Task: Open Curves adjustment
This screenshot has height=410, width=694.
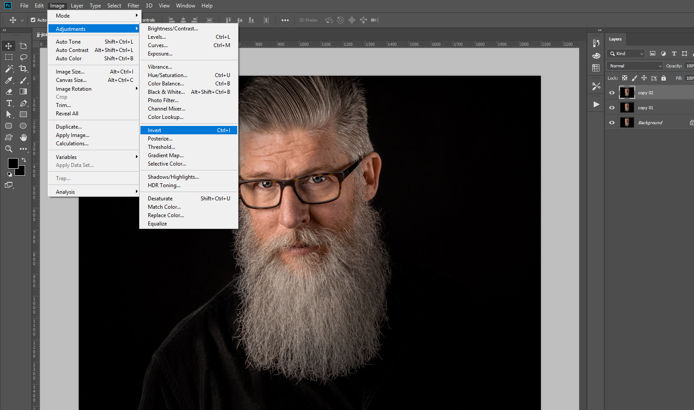Action: tap(189, 45)
